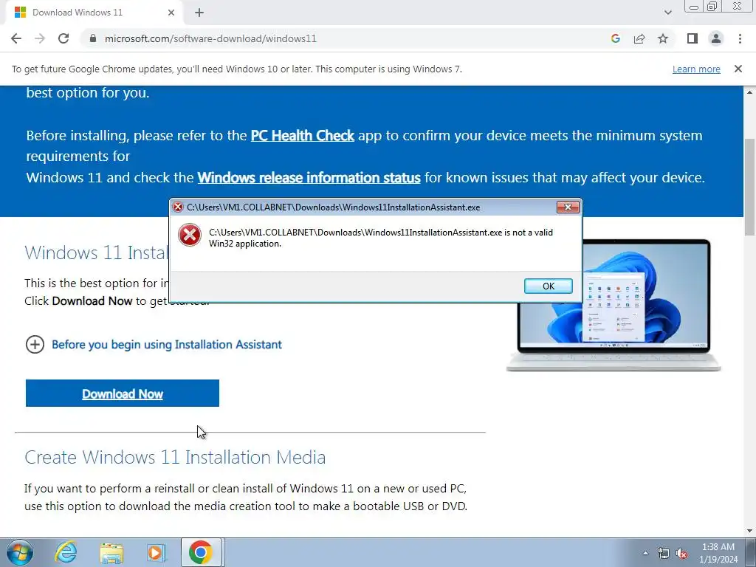Click the laptop Windows 11 image

coord(614,305)
